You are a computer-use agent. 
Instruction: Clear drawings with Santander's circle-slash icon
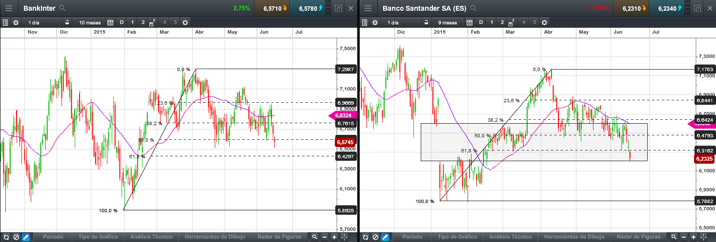[x=375, y=237]
